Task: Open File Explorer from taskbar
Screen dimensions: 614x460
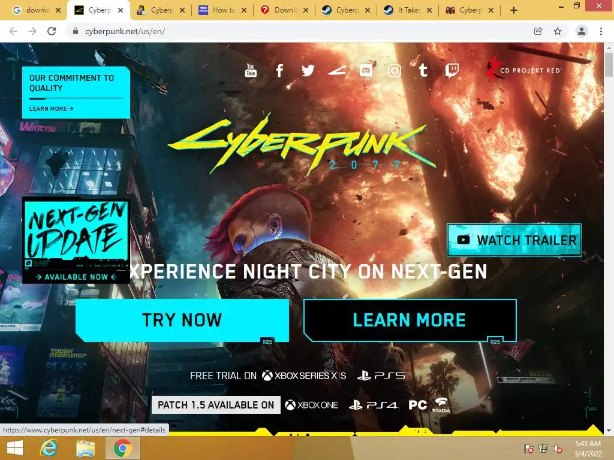Action: (x=85, y=448)
